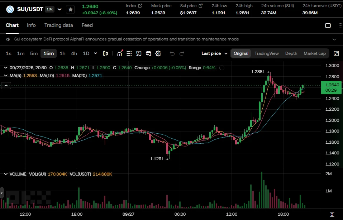
Task: Open chart settings gear icon
Action: 158,53
